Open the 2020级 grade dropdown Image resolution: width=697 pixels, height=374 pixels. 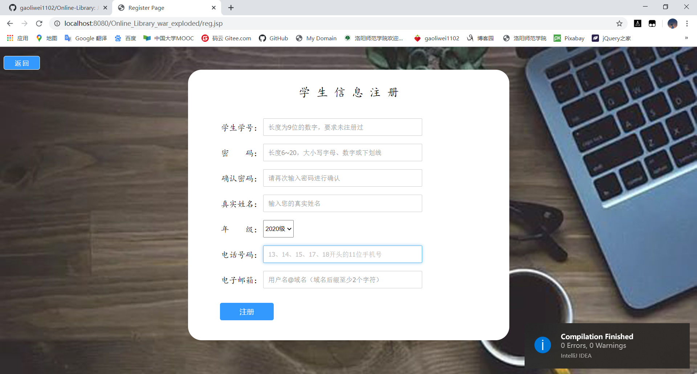(278, 228)
